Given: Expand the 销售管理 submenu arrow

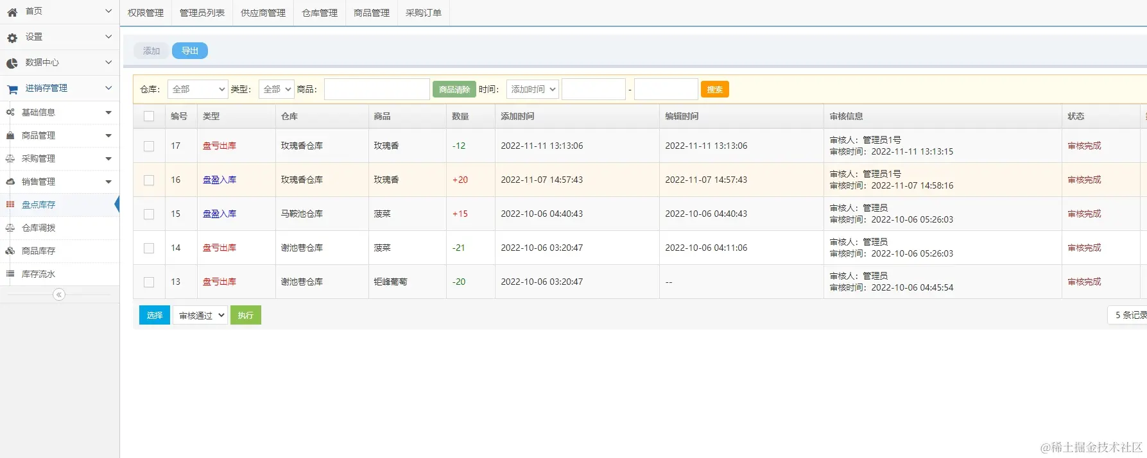Looking at the screenshot, I should click(x=108, y=182).
